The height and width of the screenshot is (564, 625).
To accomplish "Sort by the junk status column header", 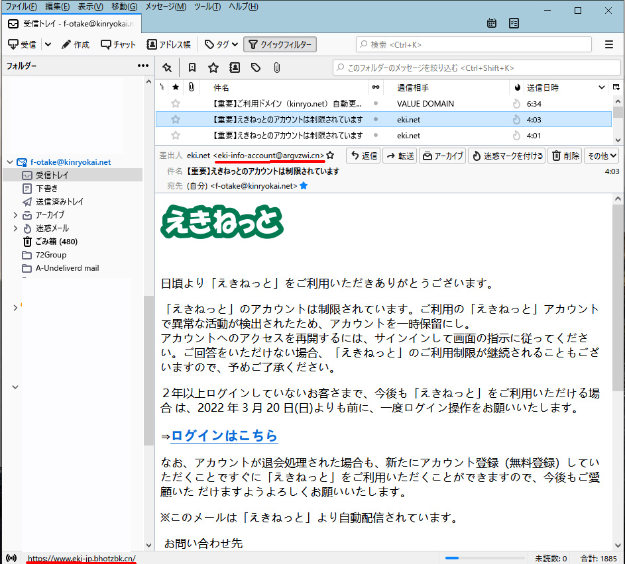I will click(x=517, y=87).
